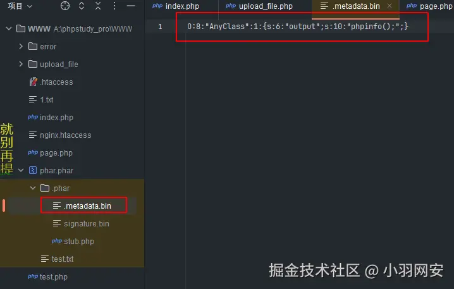The image size is (454, 289).
Task: Open page.php from project tree
Action: 56,153
